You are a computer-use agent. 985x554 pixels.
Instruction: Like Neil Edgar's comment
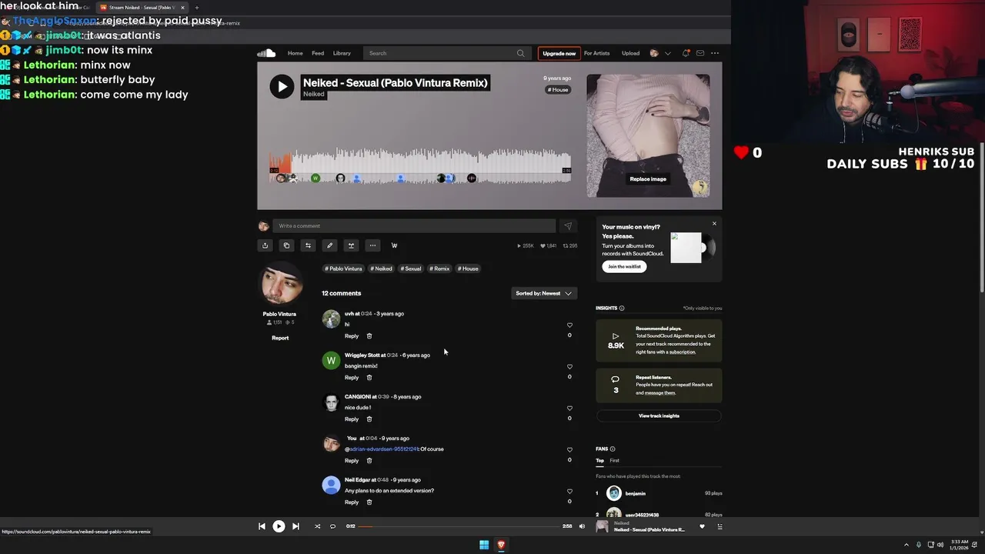pyautogui.click(x=569, y=491)
